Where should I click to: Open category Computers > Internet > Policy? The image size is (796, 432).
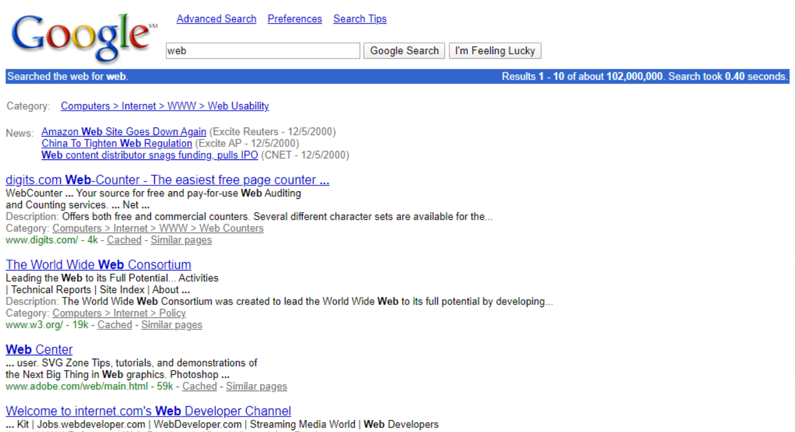click(119, 313)
